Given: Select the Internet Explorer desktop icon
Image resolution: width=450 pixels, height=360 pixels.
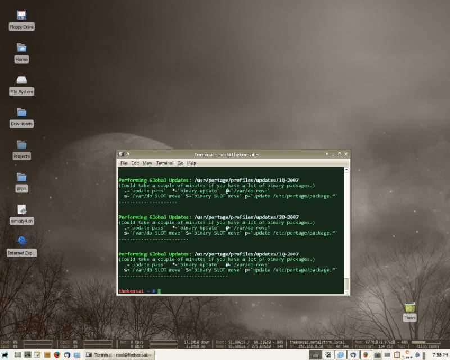Looking at the screenshot, I should click(21, 247).
